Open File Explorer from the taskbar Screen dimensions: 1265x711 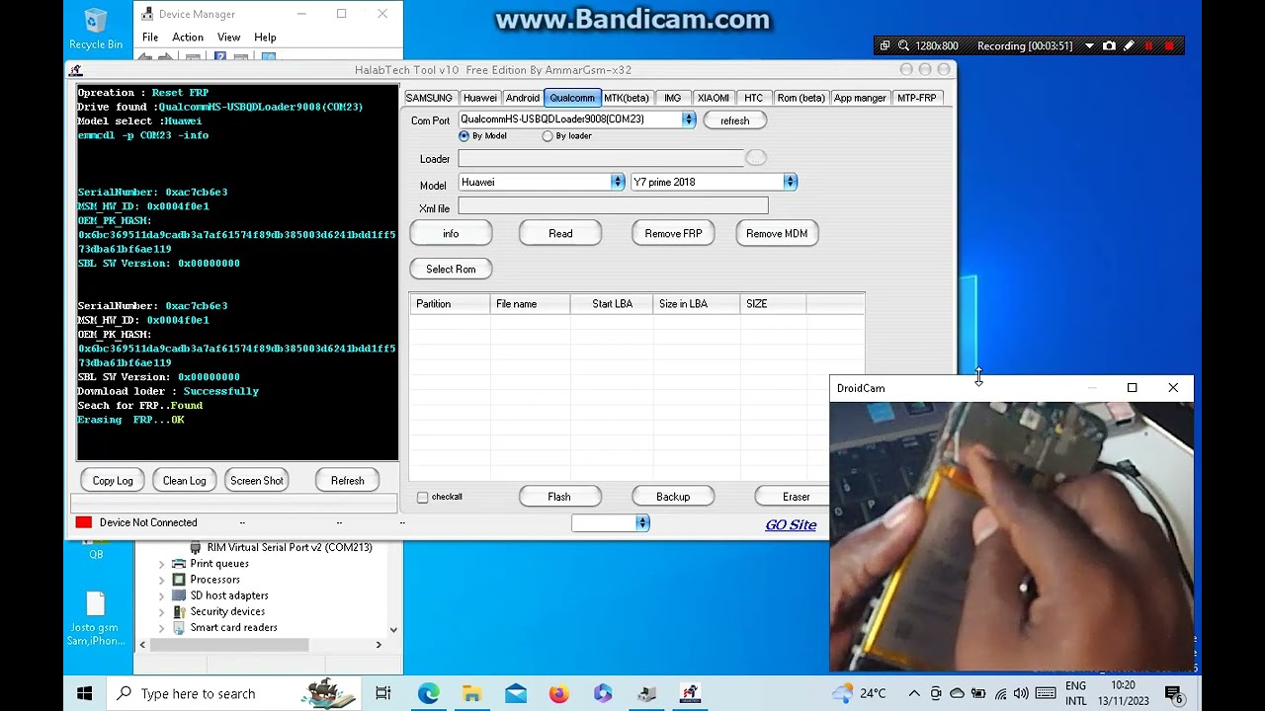(x=471, y=693)
